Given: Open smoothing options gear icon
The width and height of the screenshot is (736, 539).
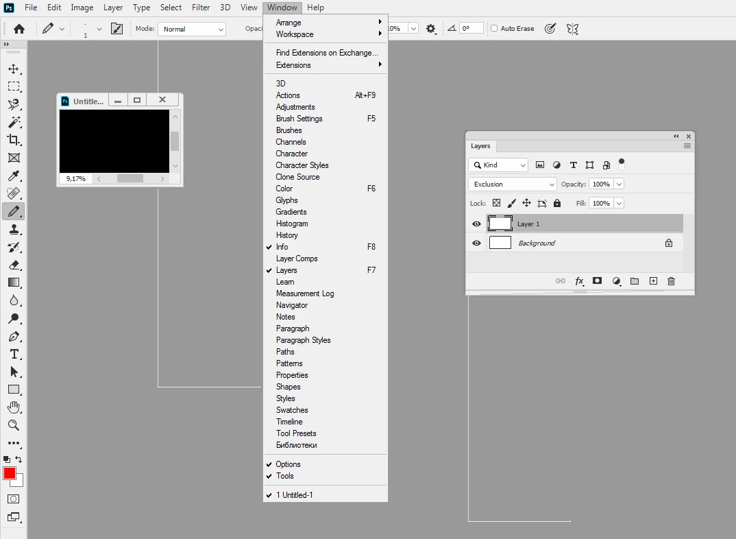Looking at the screenshot, I should click(x=431, y=29).
